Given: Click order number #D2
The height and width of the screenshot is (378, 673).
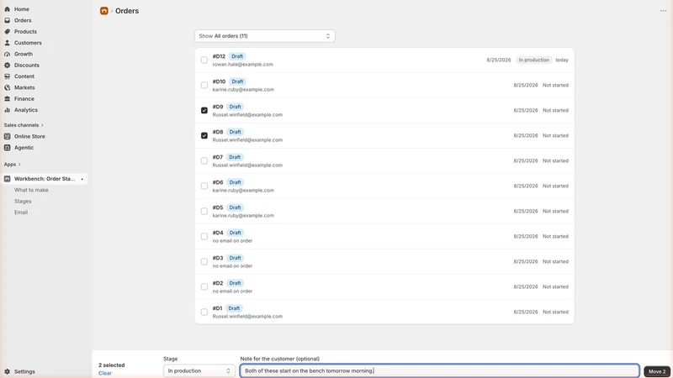Looking at the screenshot, I should (218, 283).
